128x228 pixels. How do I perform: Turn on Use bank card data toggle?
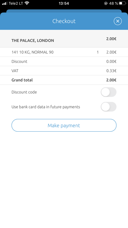[109, 107]
